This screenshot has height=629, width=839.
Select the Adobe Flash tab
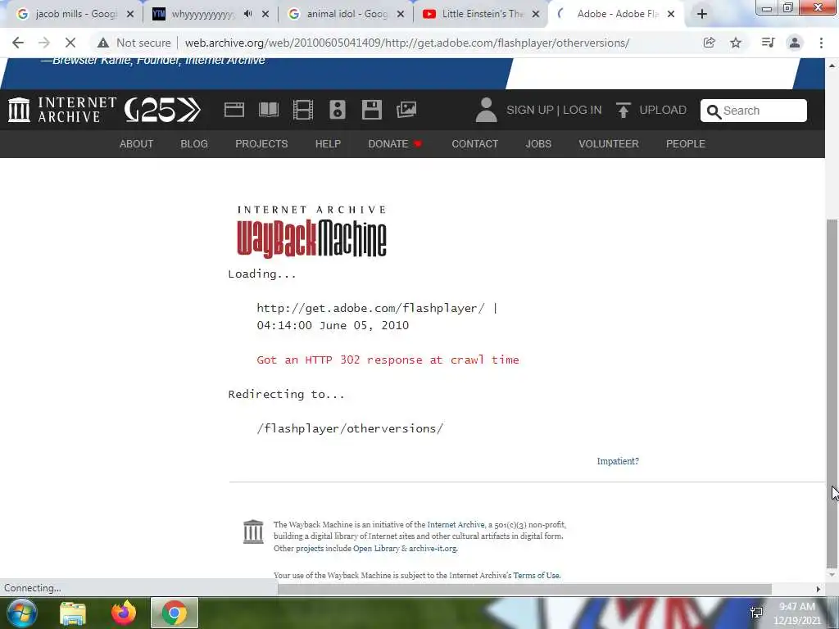[x=618, y=14]
